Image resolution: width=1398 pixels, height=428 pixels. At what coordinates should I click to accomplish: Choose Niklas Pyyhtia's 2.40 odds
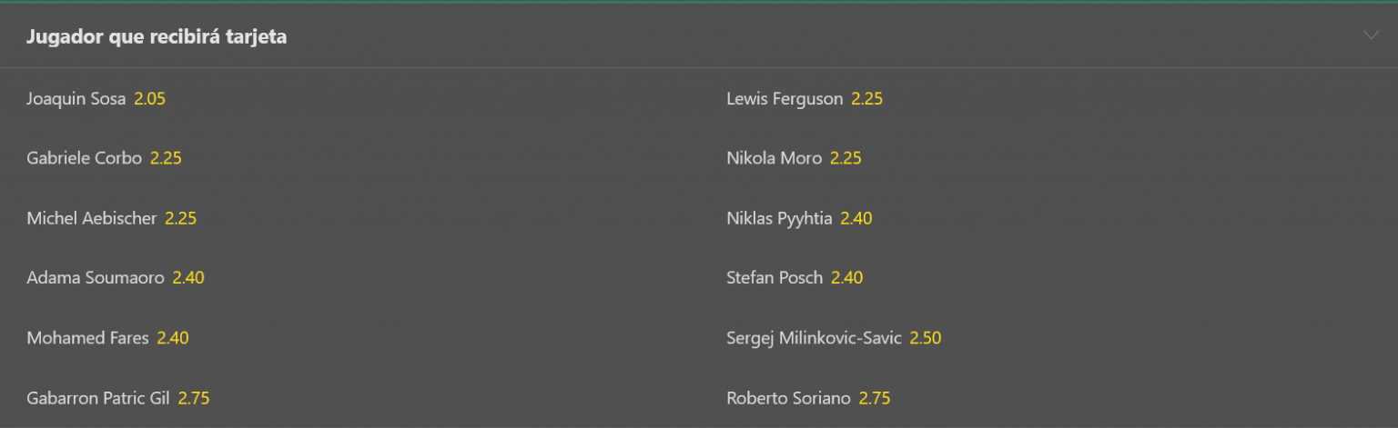pyautogui.click(x=856, y=218)
